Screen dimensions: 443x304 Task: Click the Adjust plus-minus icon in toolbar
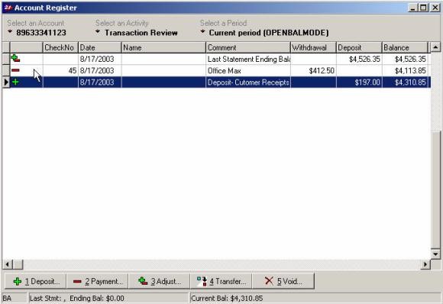point(143,281)
